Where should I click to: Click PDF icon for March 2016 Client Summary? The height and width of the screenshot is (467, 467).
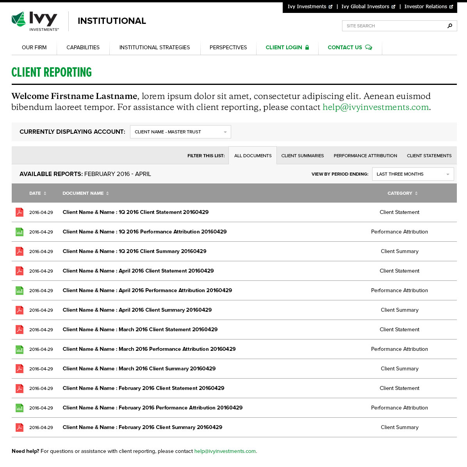click(x=20, y=368)
